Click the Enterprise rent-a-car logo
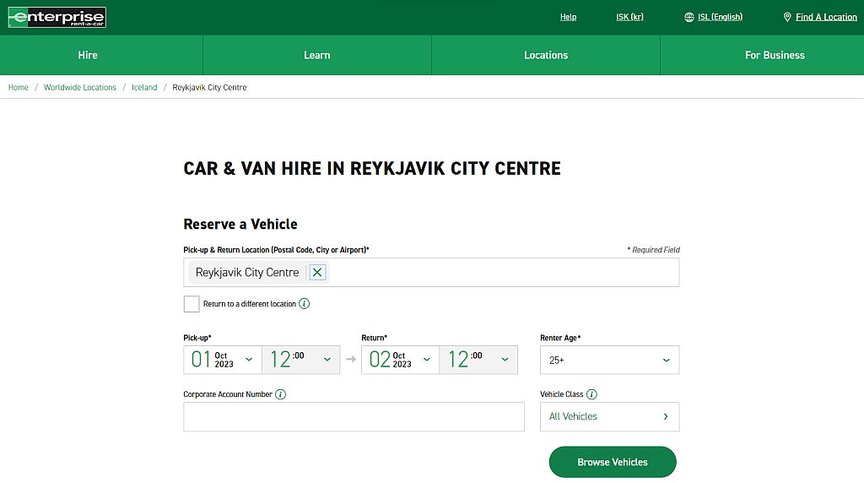 coord(57,18)
